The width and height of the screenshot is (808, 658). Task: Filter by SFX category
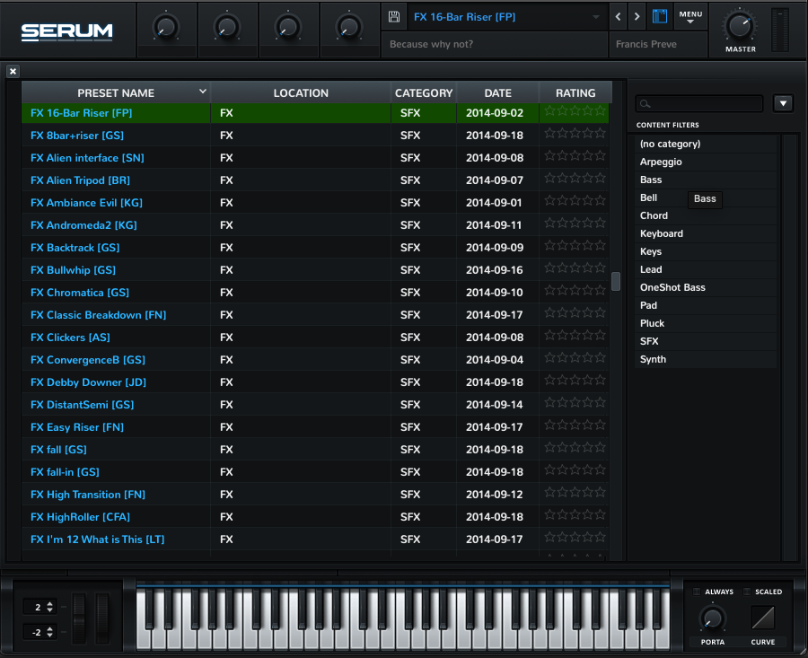pyautogui.click(x=706, y=341)
